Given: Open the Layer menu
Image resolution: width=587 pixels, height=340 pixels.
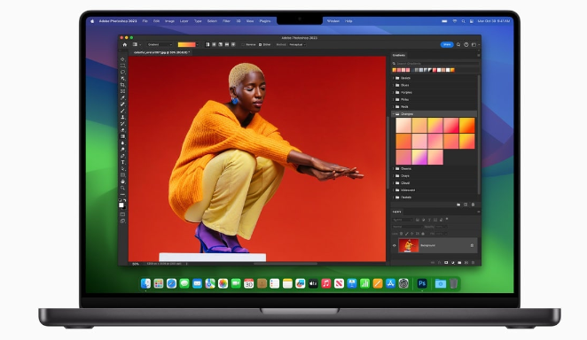Looking at the screenshot, I should [x=184, y=21].
